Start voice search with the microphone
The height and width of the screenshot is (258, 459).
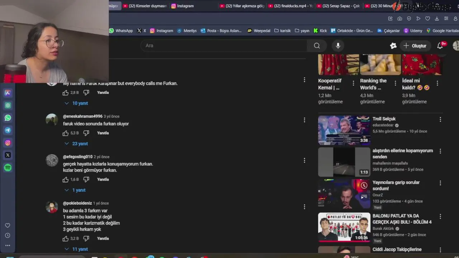338,46
